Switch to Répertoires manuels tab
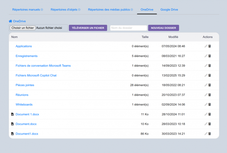This screenshot has height=153, width=227. [26, 10]
